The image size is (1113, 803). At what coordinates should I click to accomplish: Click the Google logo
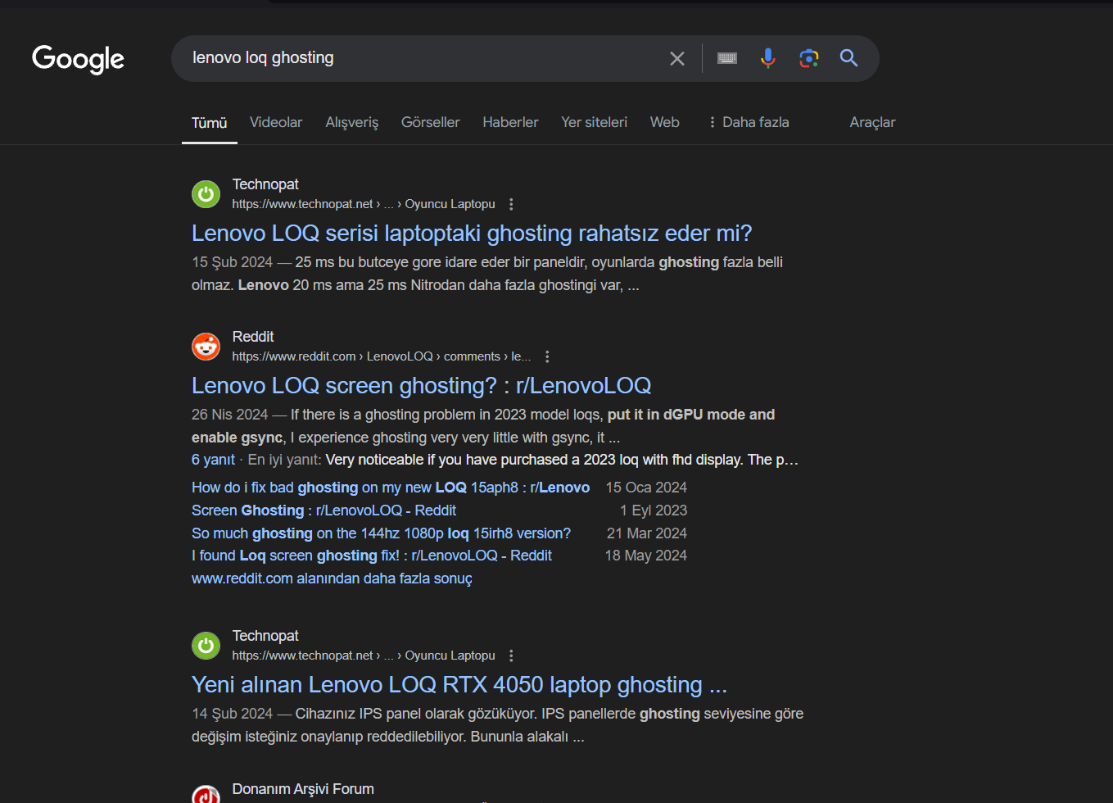click(79, 58)
